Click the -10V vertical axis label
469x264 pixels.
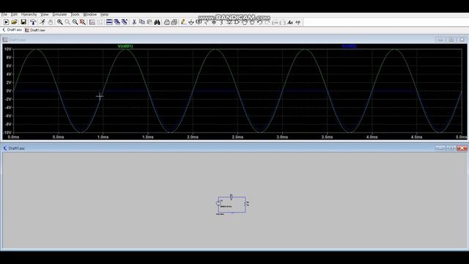(7, 132)
